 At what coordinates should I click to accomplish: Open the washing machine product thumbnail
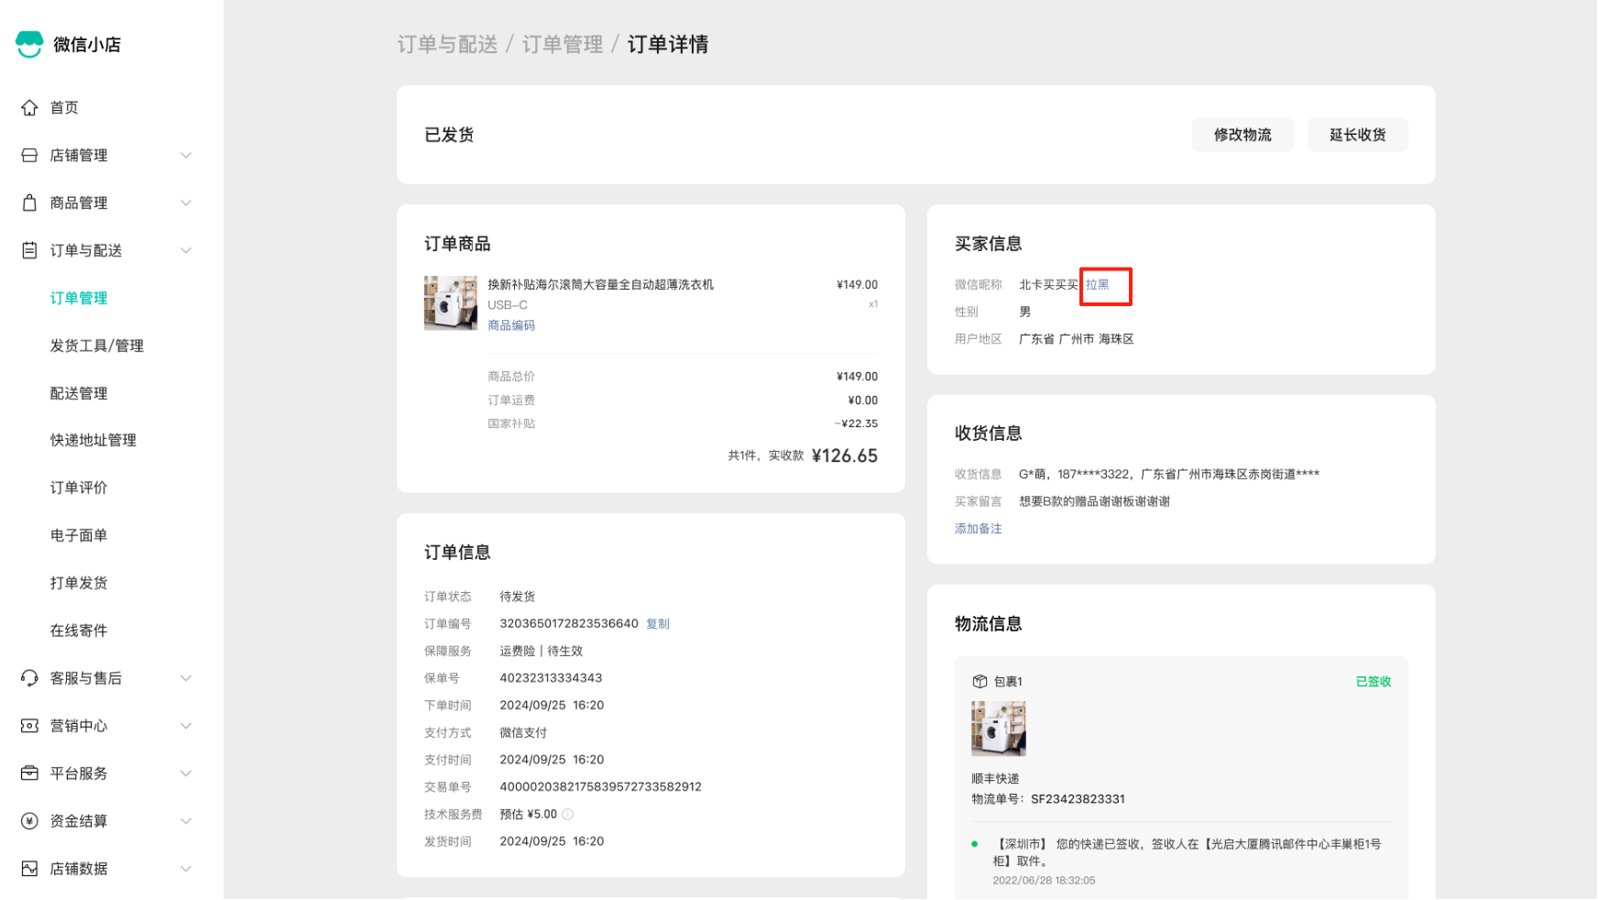click(x=450, y=302)
